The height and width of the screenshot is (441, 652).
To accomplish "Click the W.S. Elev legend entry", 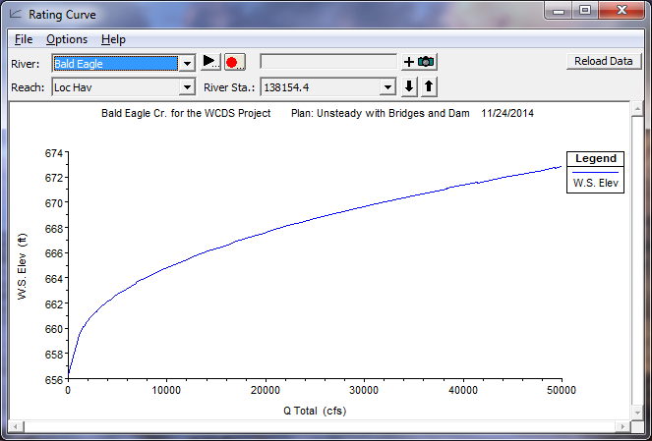I will point(597,182).
